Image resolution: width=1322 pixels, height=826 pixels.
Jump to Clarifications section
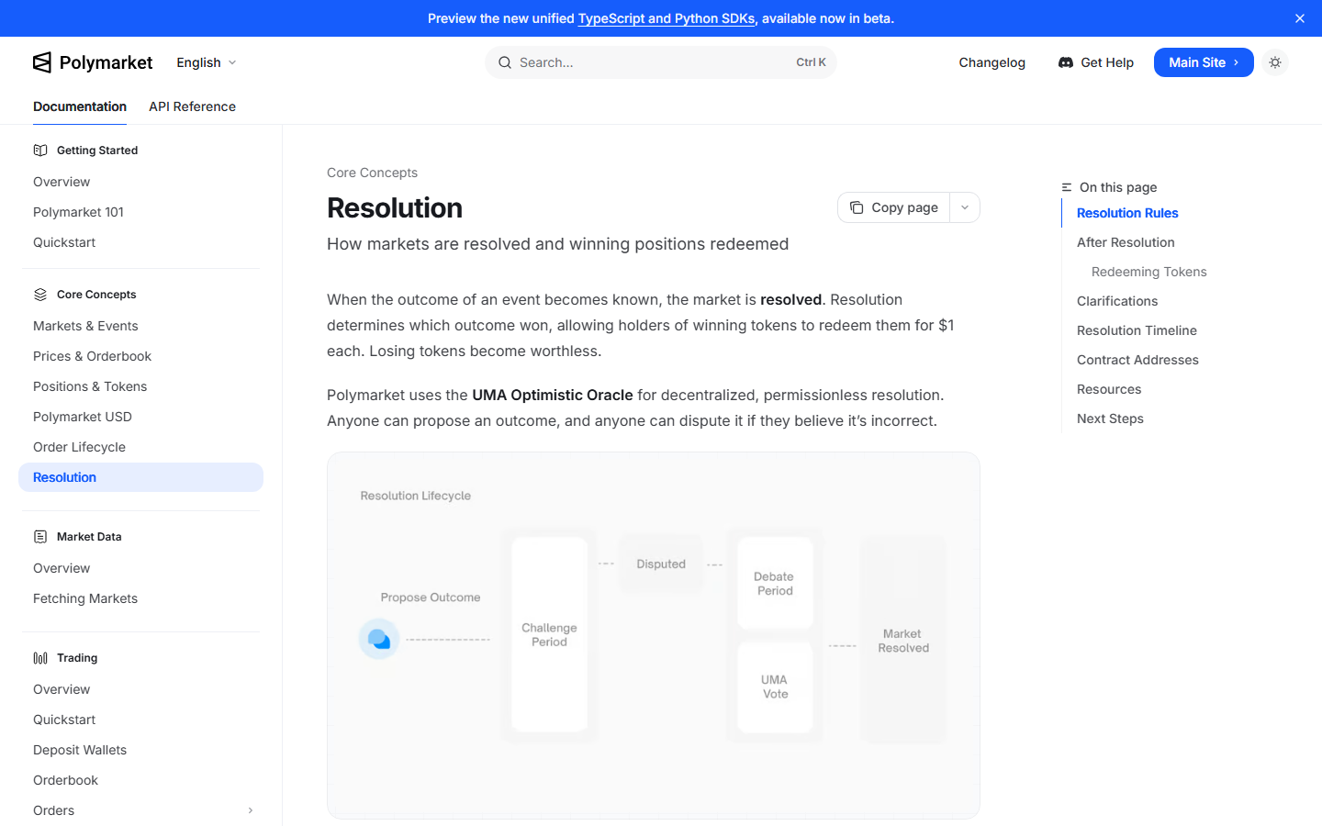(x=1117, y=301)
